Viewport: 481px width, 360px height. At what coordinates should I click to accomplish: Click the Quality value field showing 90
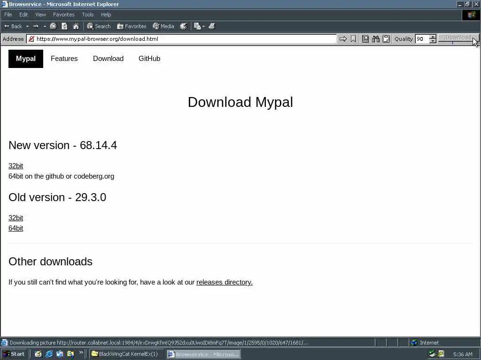(x=422, y=39)
